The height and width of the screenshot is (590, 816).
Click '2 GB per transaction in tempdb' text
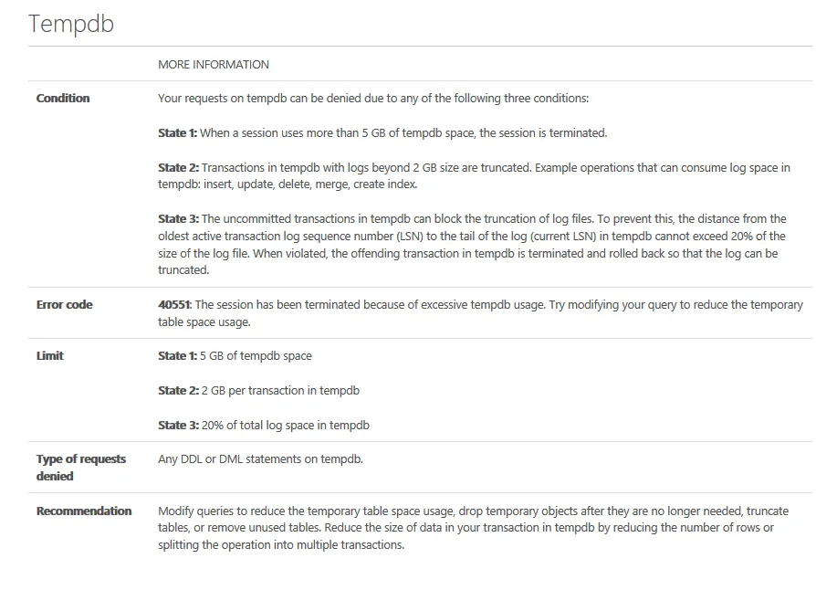click(x=280, y=391)
